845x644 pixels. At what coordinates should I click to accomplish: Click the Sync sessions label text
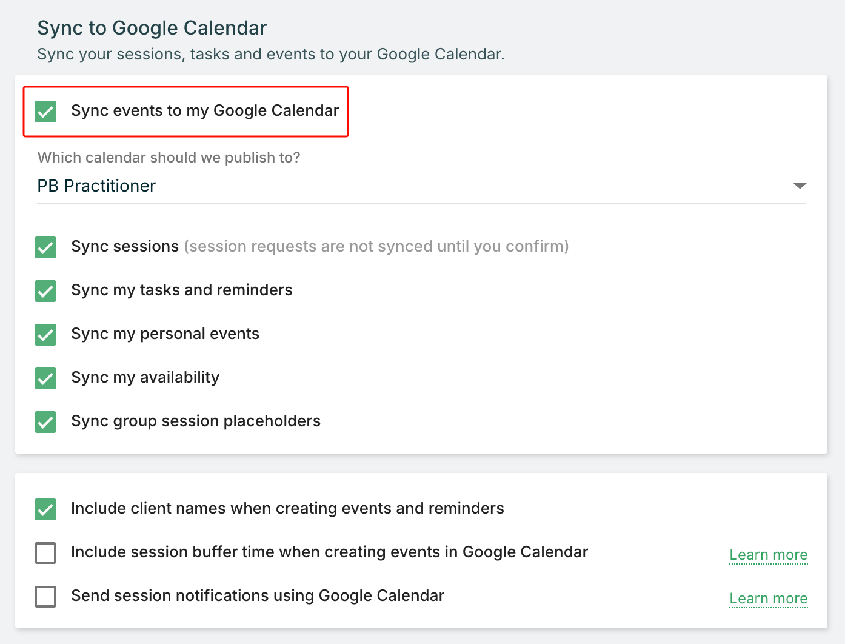point(125,246)
